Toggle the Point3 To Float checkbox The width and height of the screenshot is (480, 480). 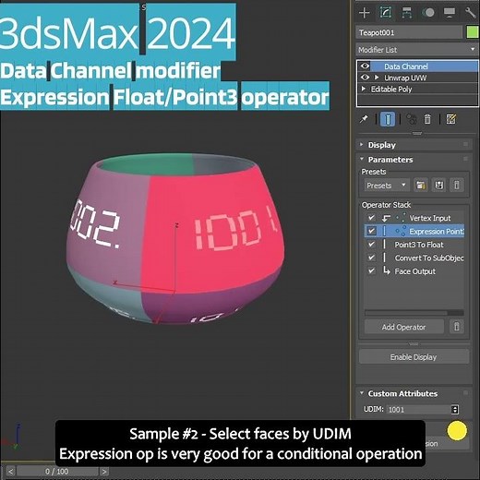click(371, 245)
